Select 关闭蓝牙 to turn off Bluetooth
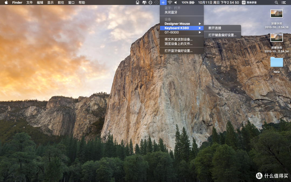This screenshot has height=182, width=291. [x=182, y=12]
